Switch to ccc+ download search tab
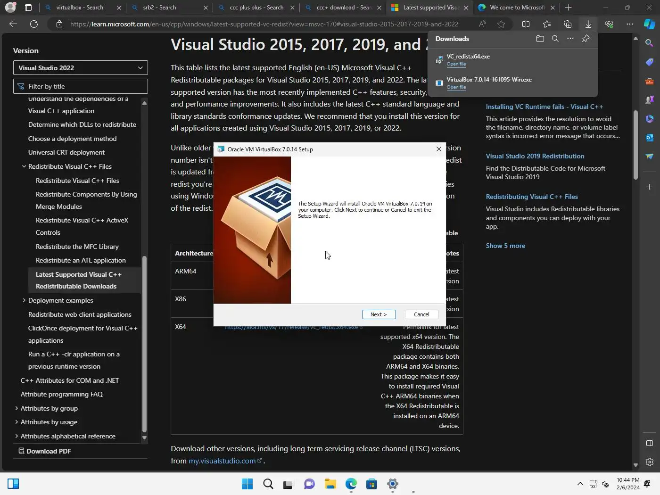 pyautogui.click(x=344, y=8)
